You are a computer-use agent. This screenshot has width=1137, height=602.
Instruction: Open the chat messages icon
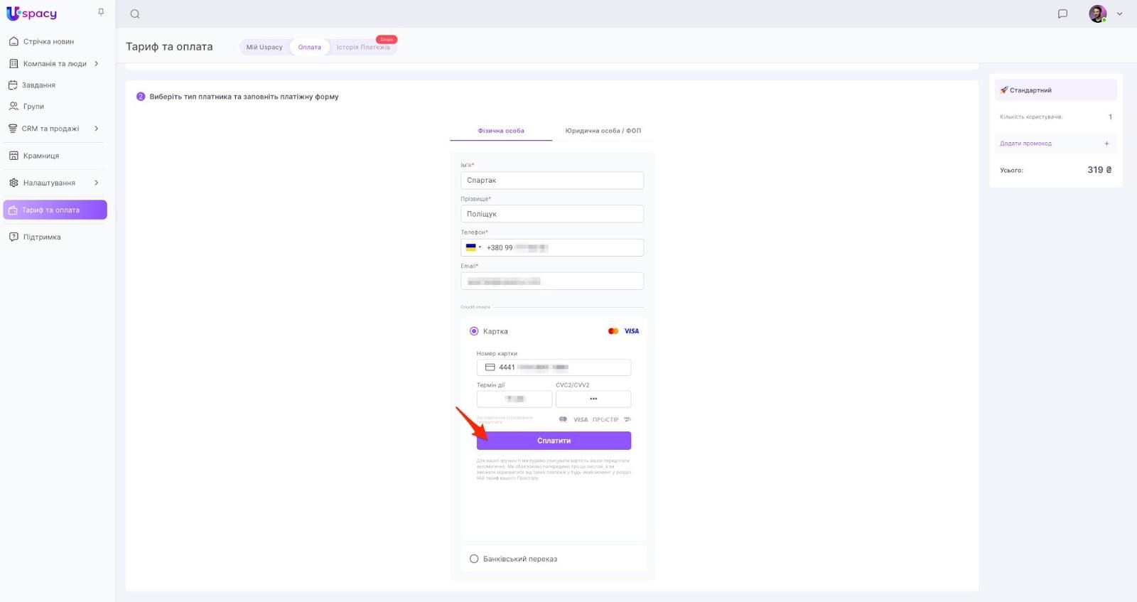(x=1062, y=14)
